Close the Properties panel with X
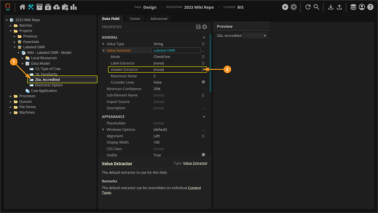The height and width of the screenshot is (213, 378). (204, 27)
